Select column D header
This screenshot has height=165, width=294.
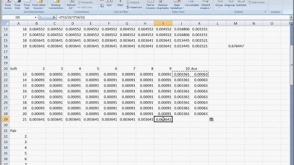(x=72, y=24)
